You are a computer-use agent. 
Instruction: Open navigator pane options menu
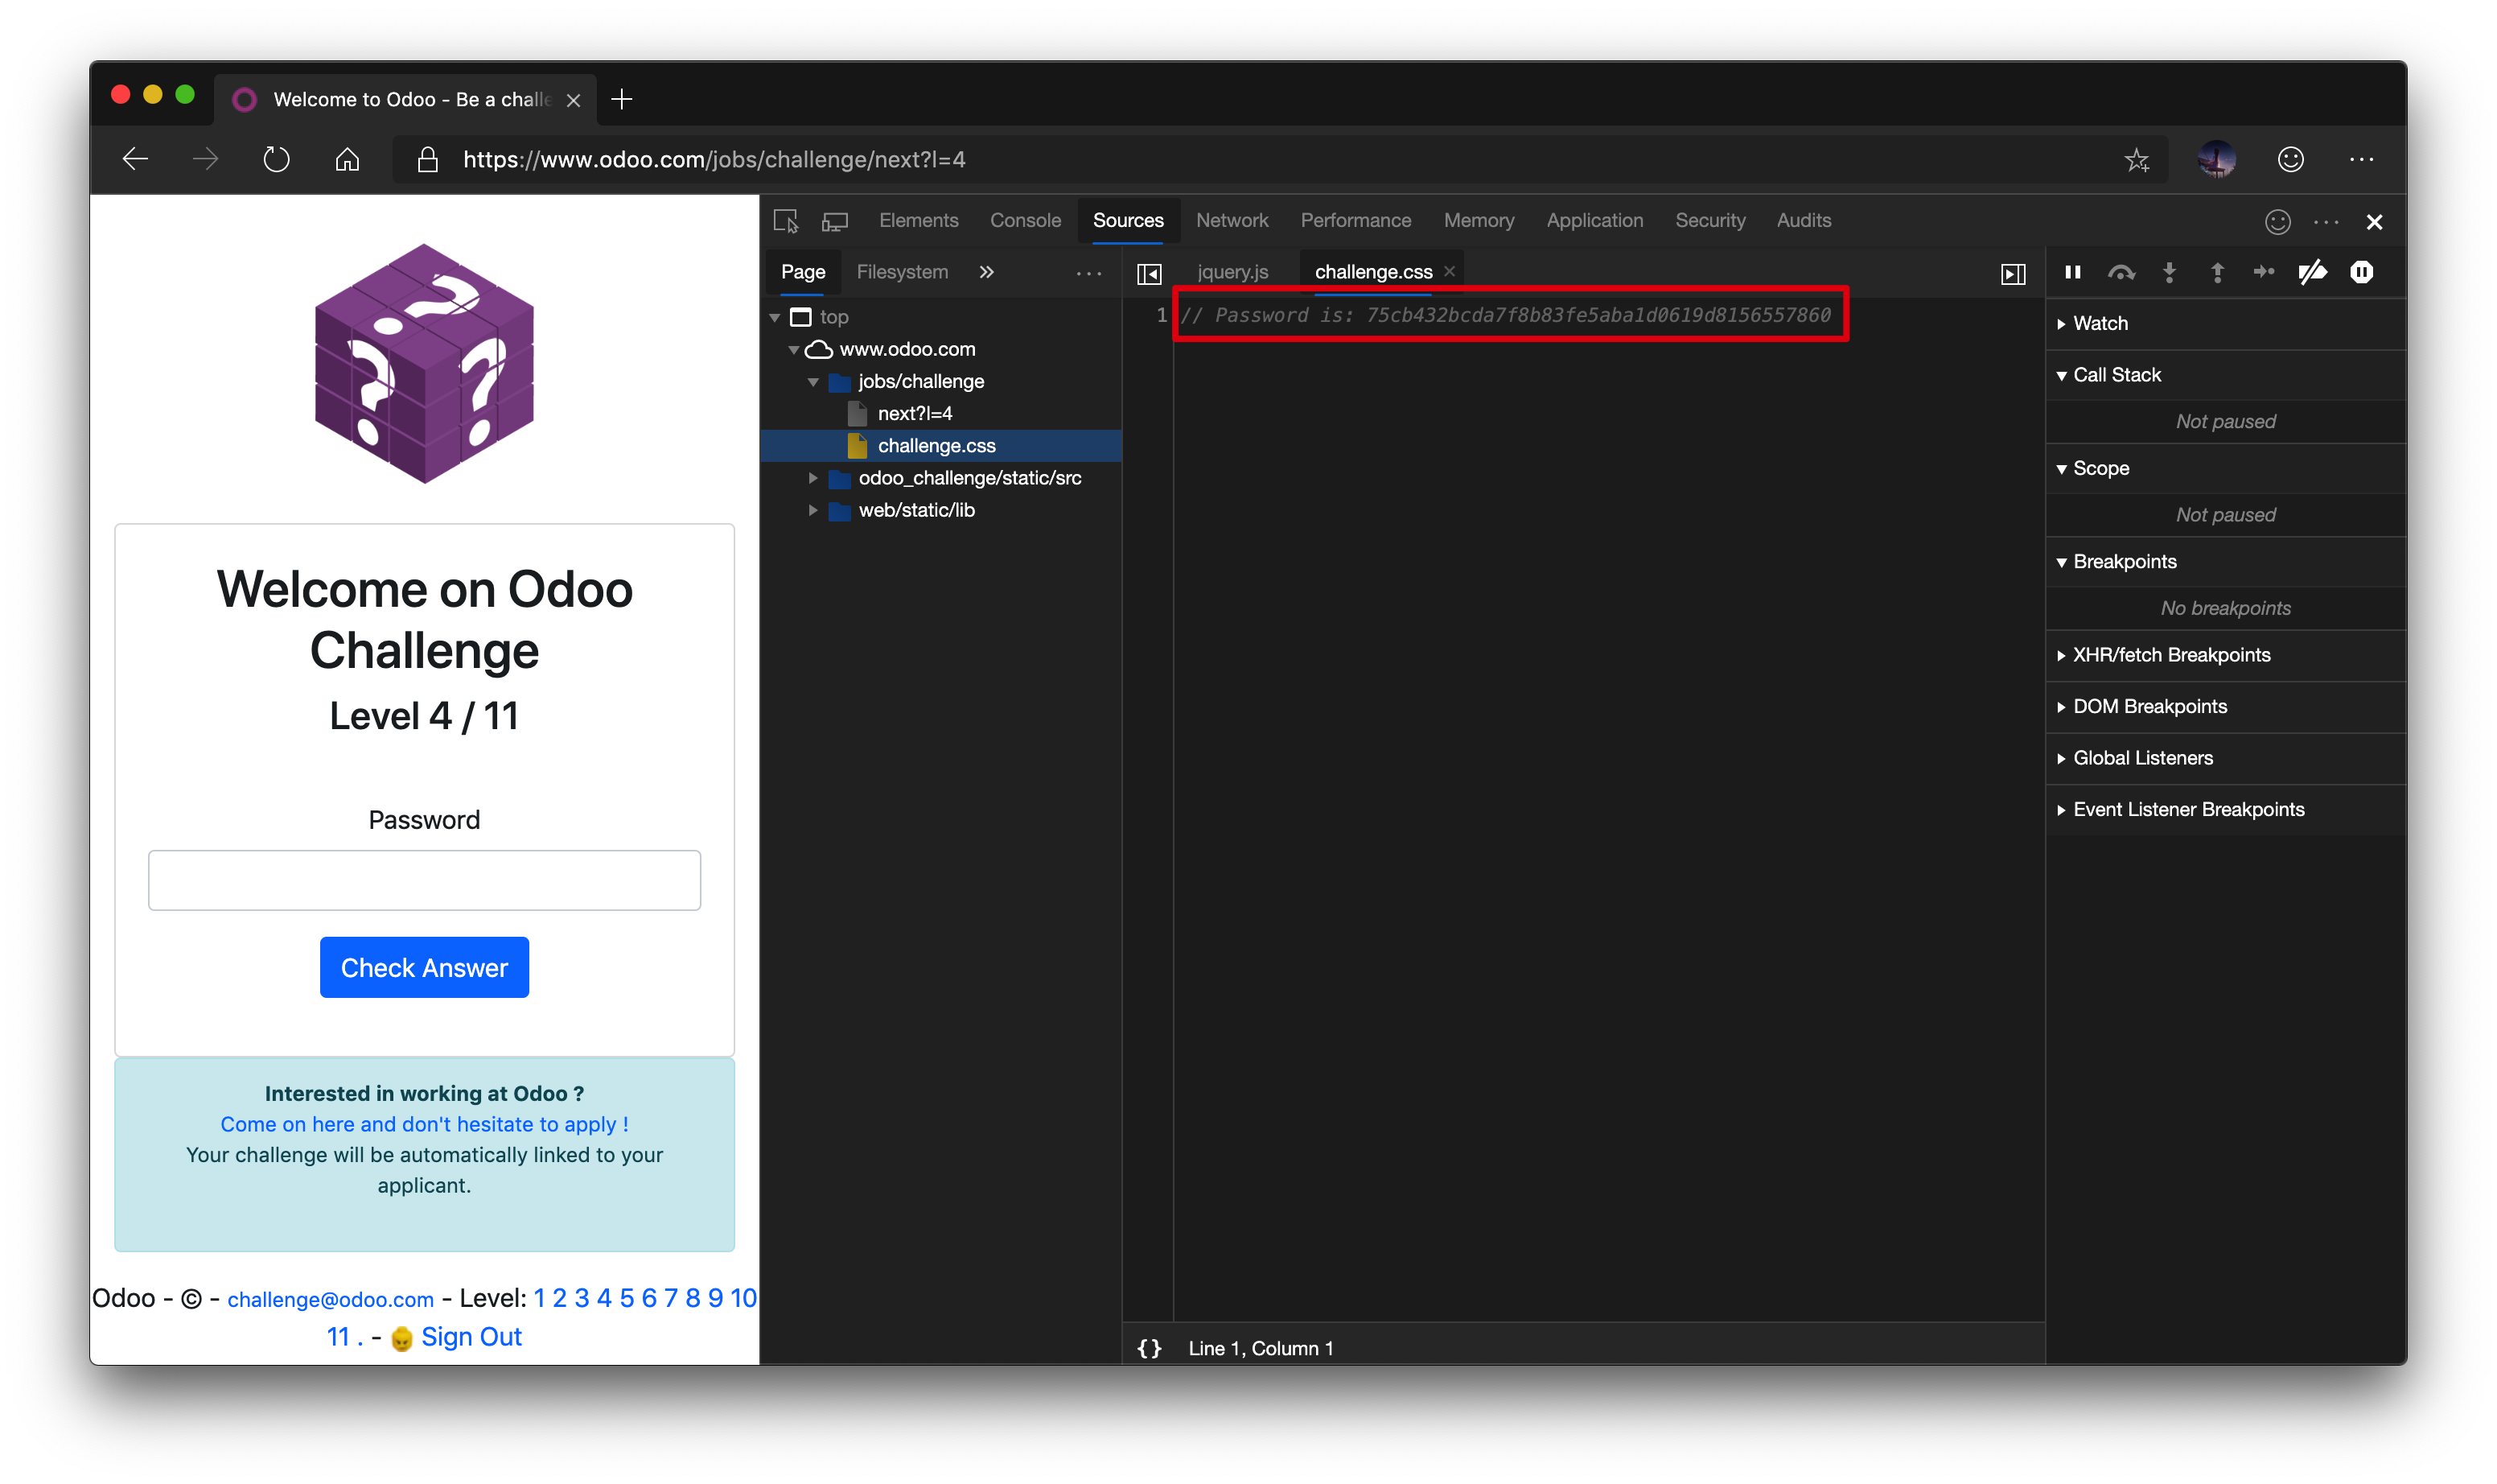pos(1088,273)
